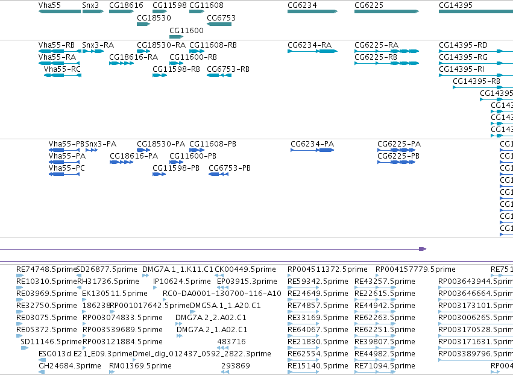
Task: Click the CG11608-RB transcript name
Action: (x=213, y=45)
